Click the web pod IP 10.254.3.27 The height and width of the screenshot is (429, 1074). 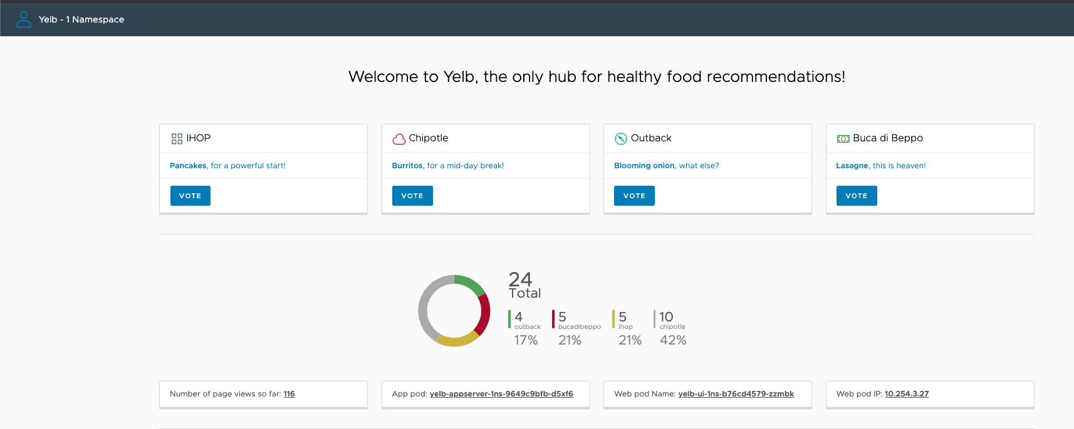point(907,394)
